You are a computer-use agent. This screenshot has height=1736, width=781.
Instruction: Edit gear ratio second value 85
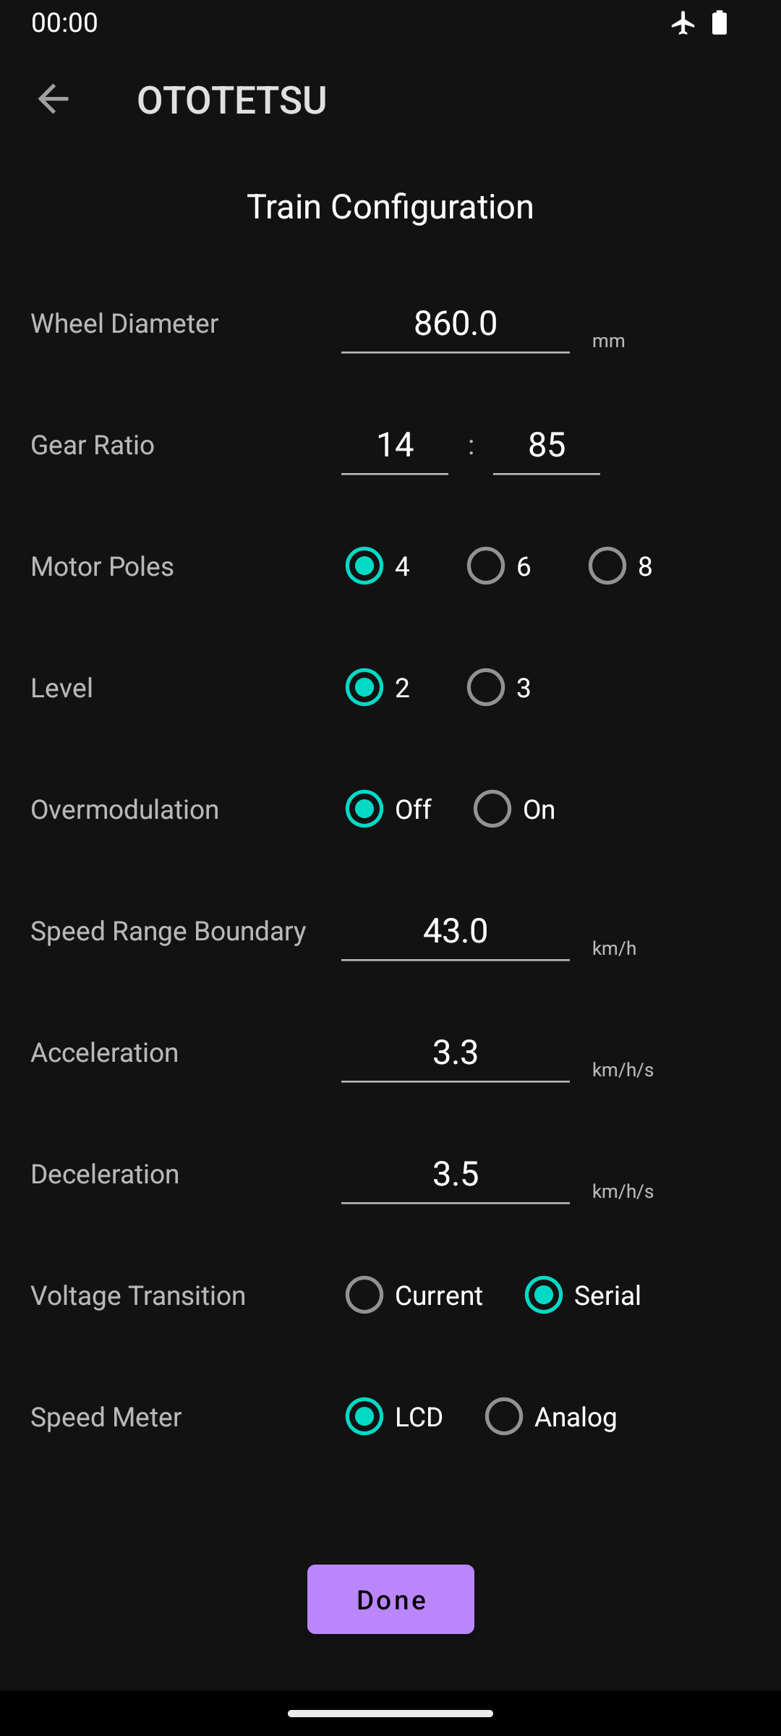point(547,446)
